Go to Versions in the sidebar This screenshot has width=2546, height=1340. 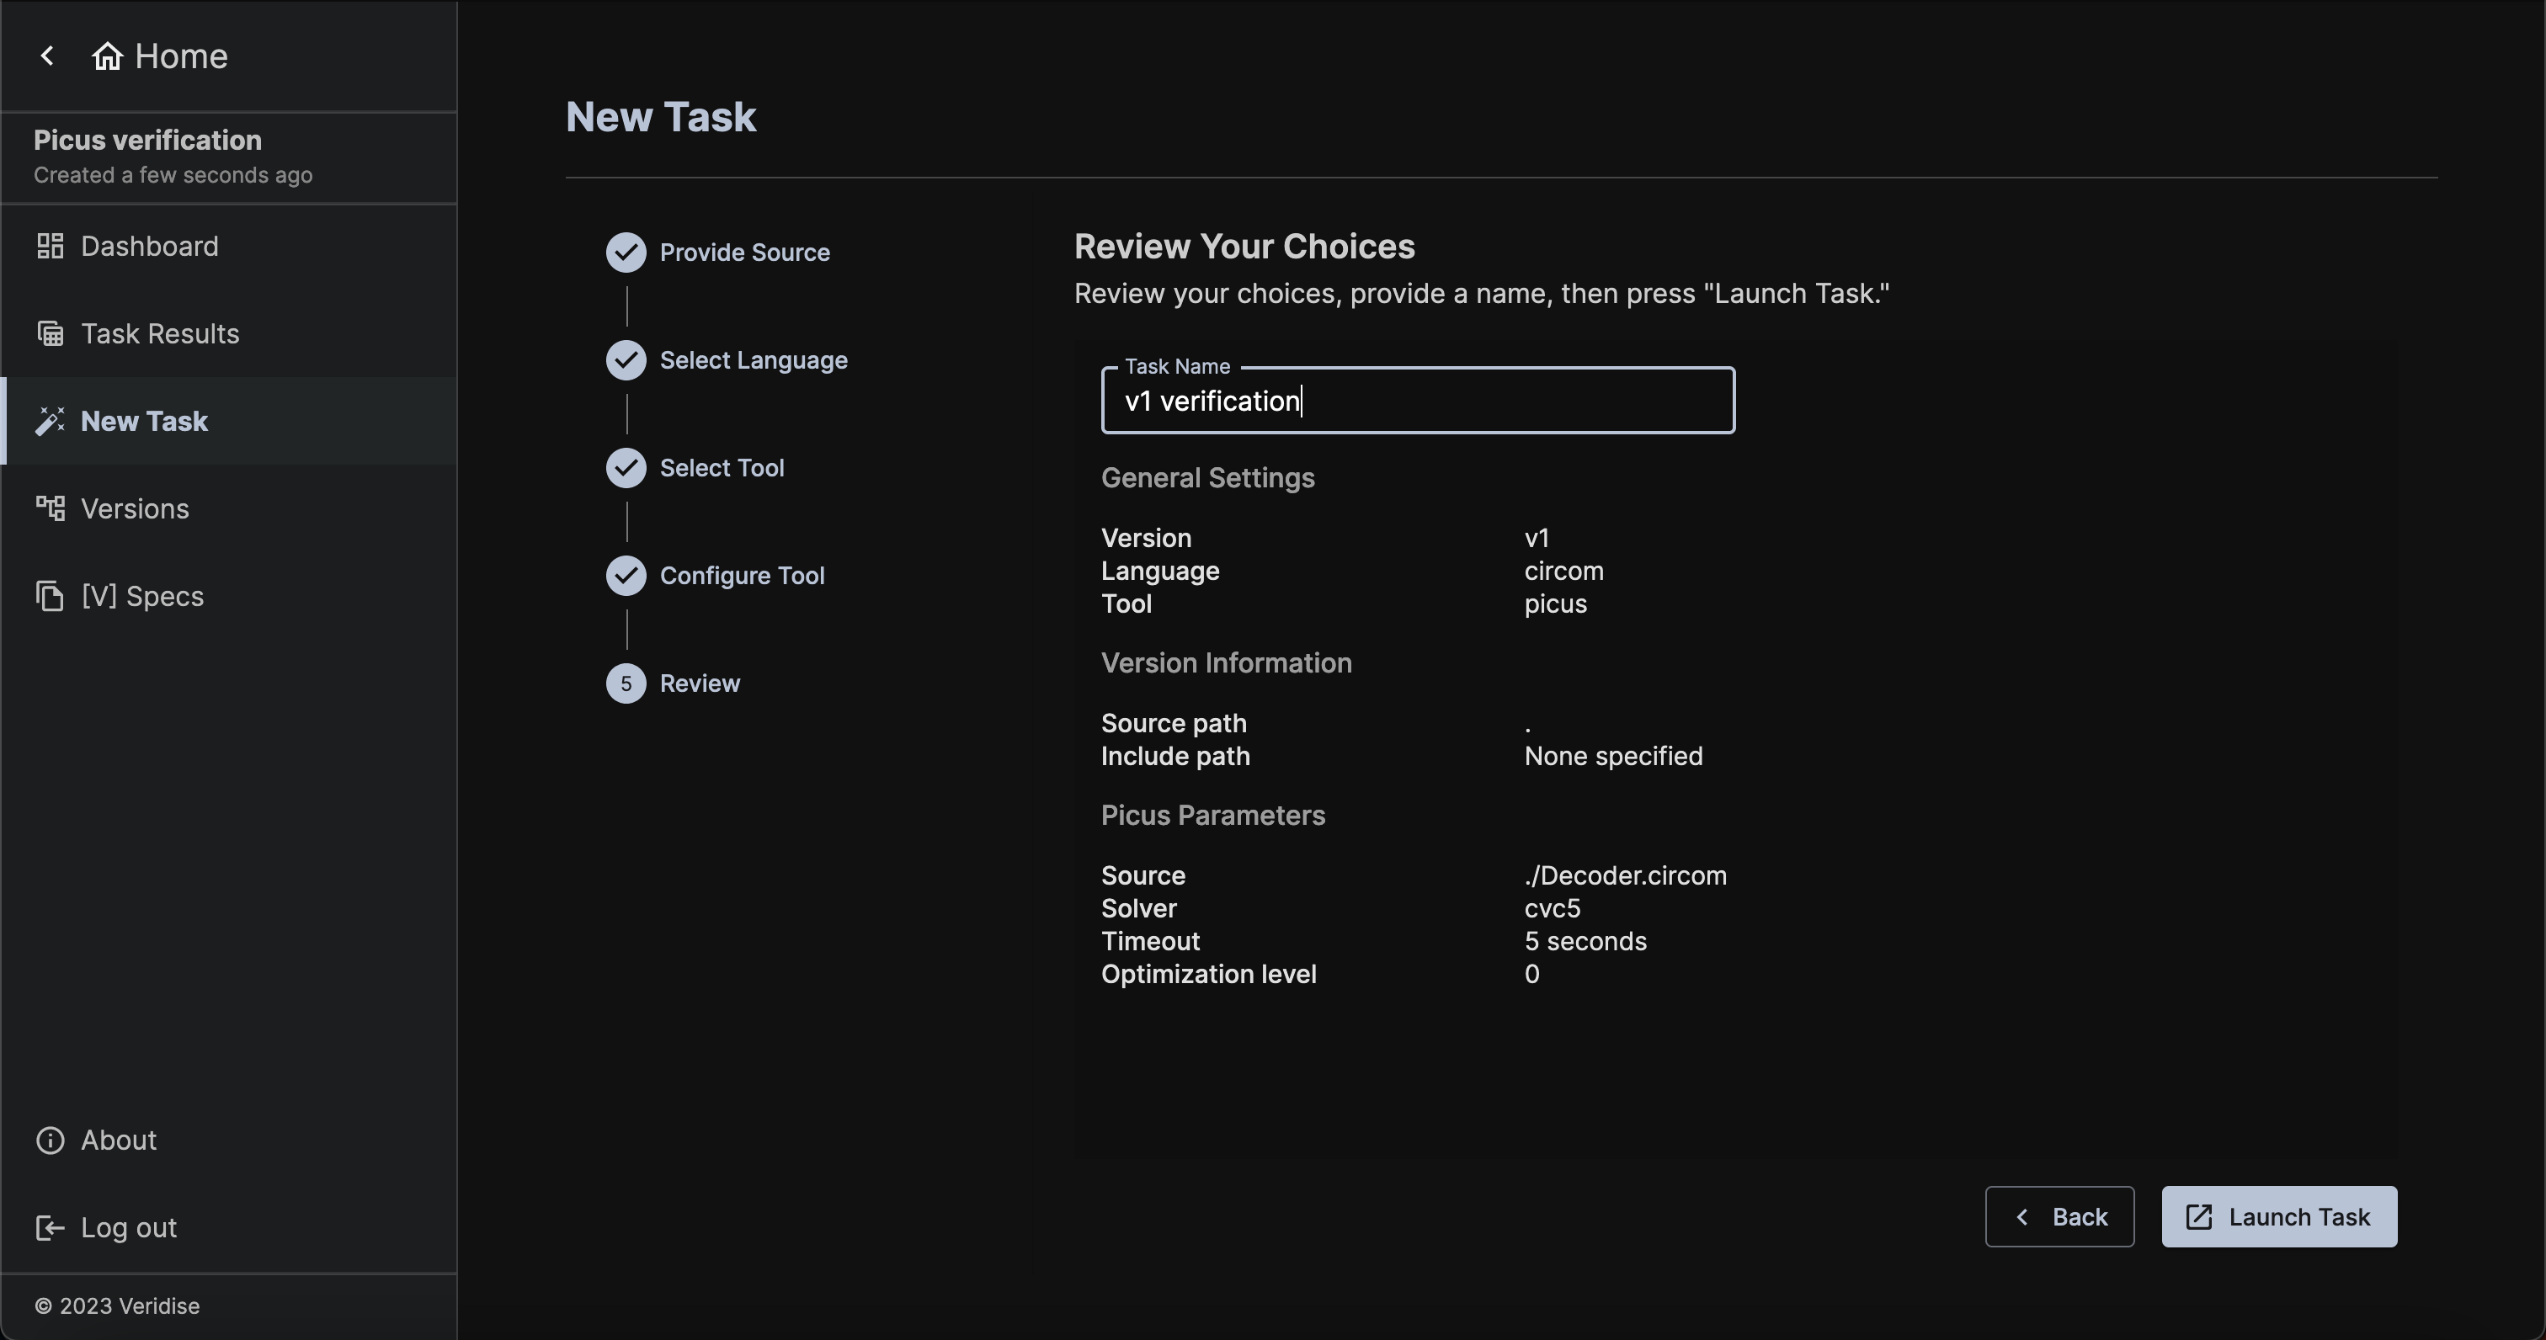point(229,509)
